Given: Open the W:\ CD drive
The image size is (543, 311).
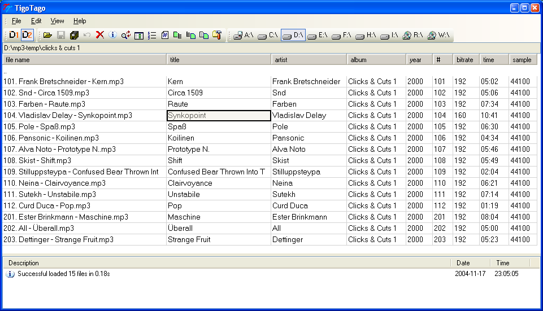Looking at the screenshot, I should point(438,35).
